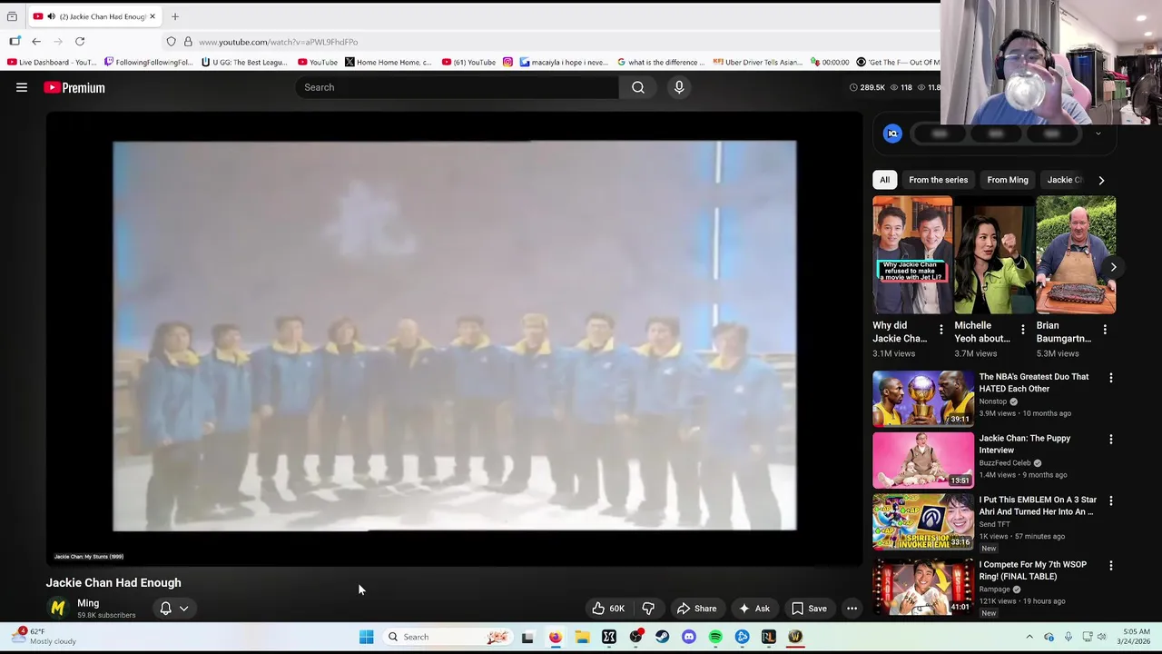
Task: Open Jackie Chan Puppy Interview thumbnail
Action: pos(923,461)
